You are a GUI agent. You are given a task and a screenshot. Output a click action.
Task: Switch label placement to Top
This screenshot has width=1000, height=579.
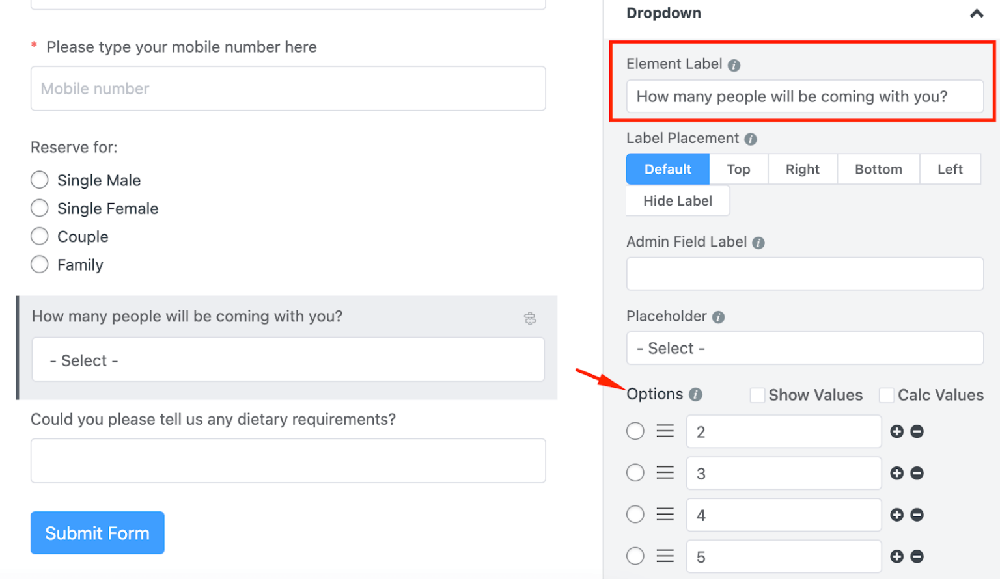[738, 168]
